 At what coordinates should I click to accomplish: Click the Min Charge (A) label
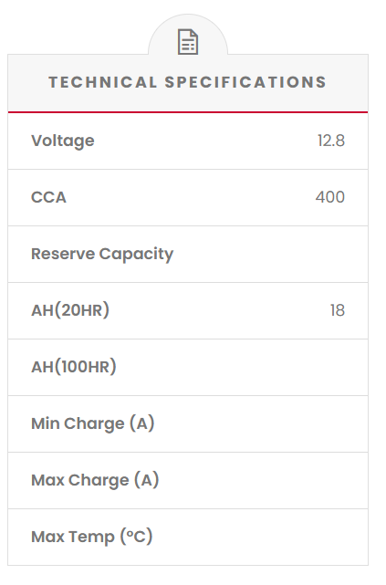[93, 423]
